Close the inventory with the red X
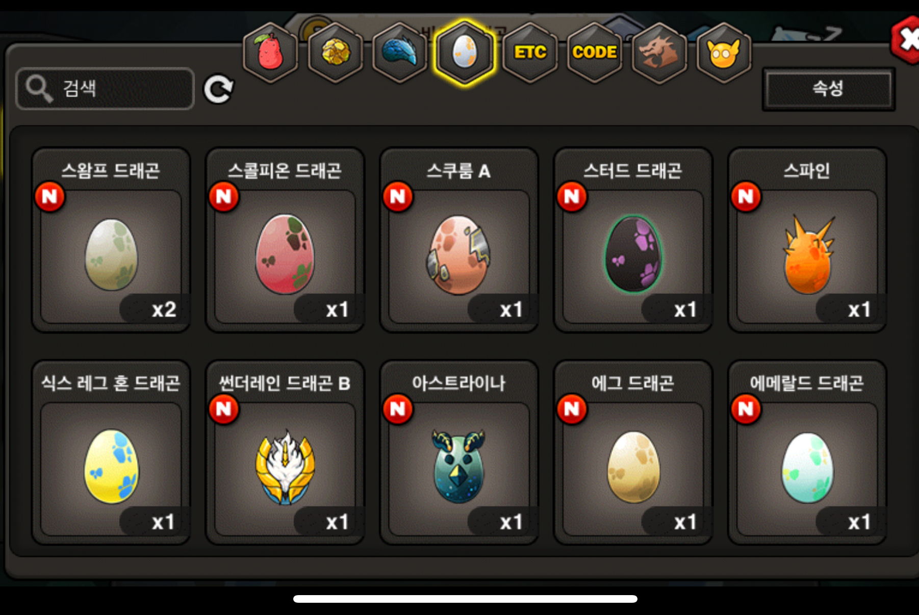Screen dimensions: 919x615 [x=906, y=40]
